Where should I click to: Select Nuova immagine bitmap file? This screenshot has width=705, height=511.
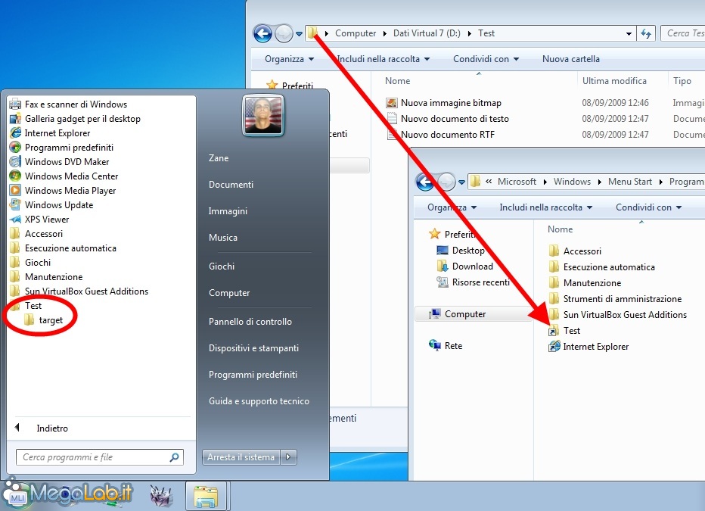(x=444, y=103)
